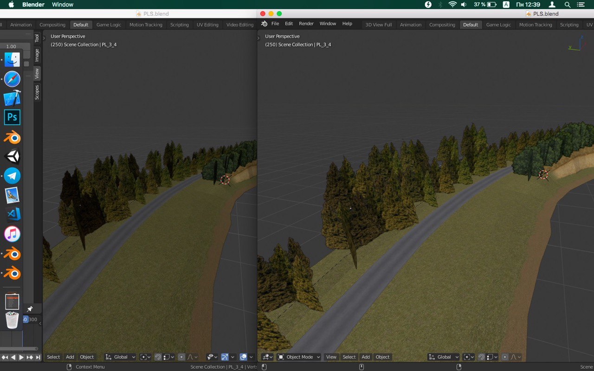Open the Object Mode dropdown

(x=299, y=357)
